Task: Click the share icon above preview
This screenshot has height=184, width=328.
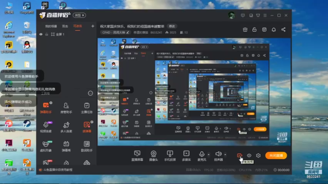Action: tap(283, 29)
